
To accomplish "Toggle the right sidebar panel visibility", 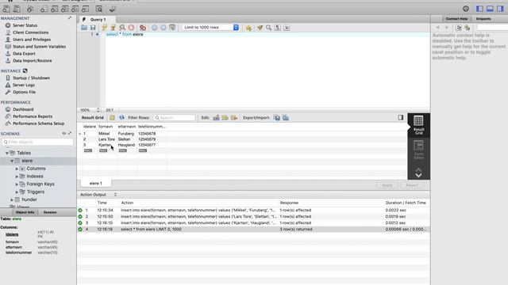I will (x=501, y=9).
